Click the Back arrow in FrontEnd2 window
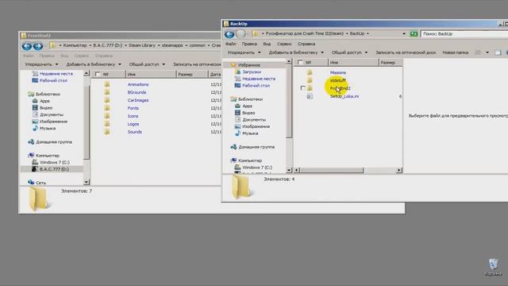 27,46
